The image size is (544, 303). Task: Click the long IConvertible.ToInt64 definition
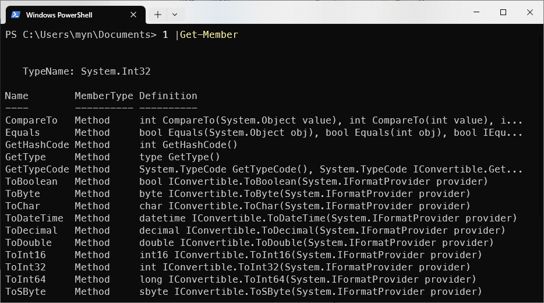(x=308, y=279)
